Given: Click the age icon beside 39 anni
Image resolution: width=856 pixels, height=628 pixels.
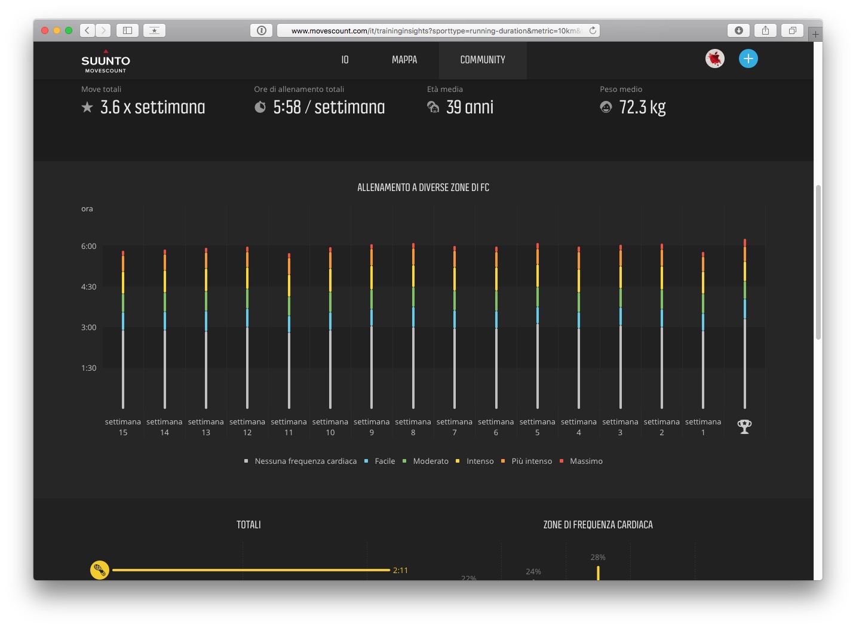Looking at the screenshot, I should (433, 107).
